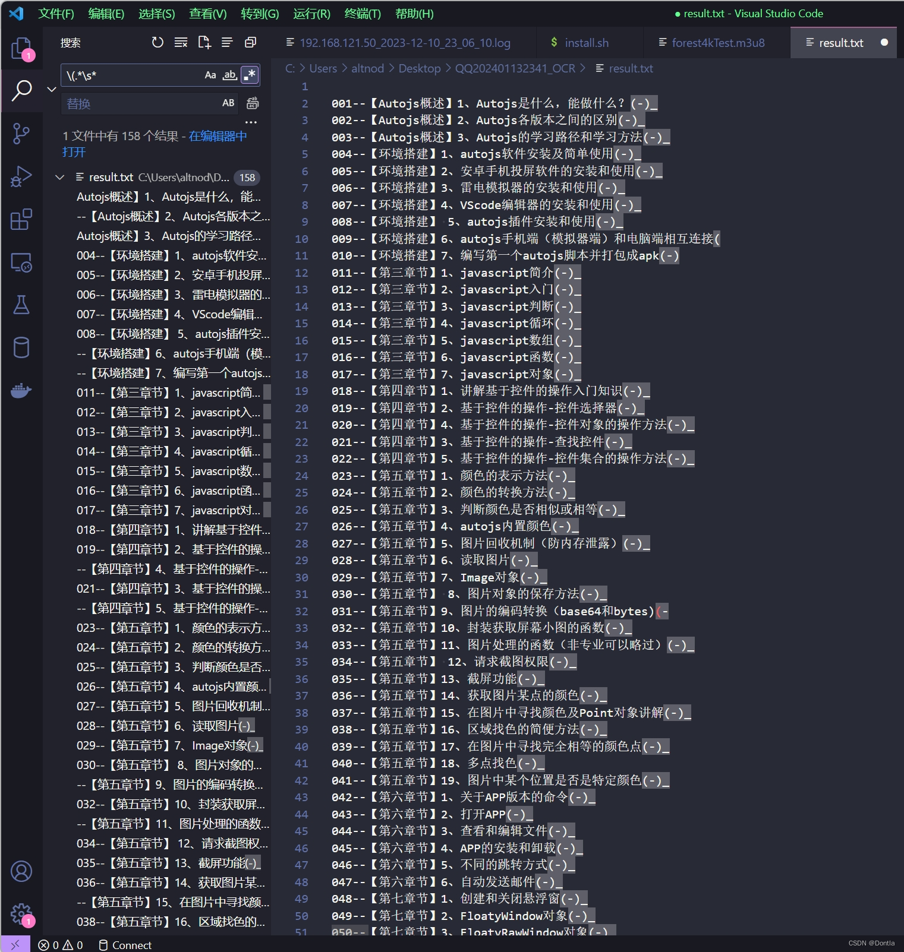The image size is (904, 952).
Task: Toggle Match Case in search box
Action: click(210, 75)
